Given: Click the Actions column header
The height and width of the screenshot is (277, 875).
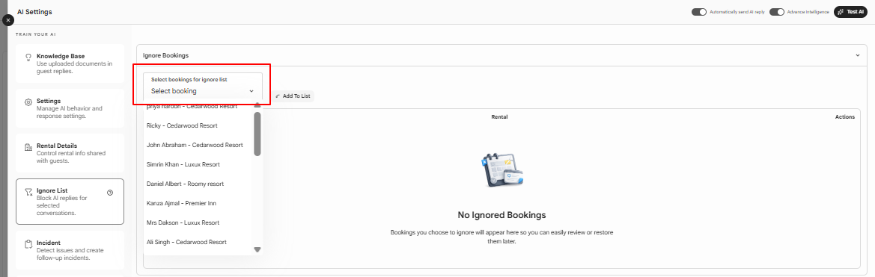Looking at the screenshot, I should [845, 116].
